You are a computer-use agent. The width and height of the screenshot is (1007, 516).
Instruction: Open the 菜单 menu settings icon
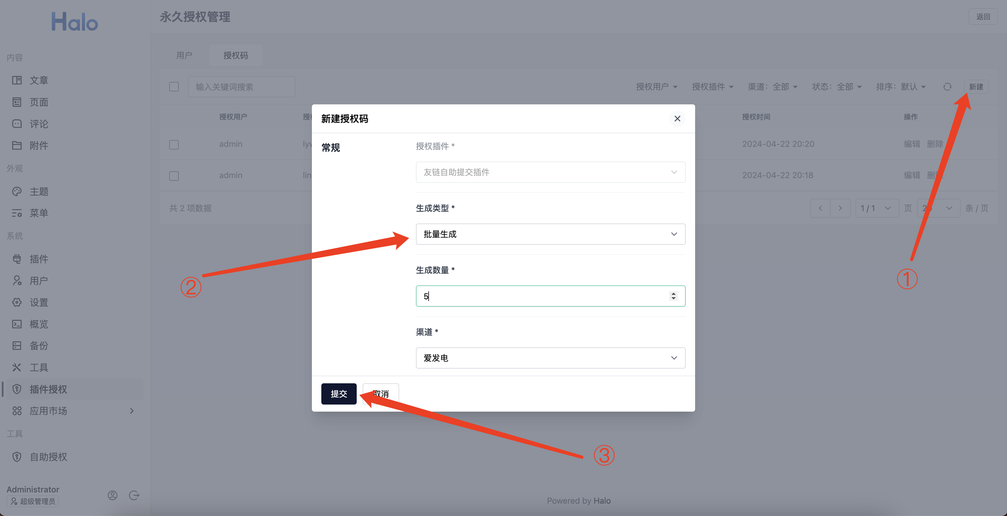17,213
